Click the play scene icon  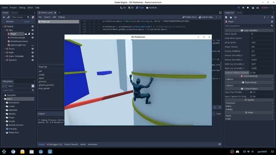coord(253,8)
